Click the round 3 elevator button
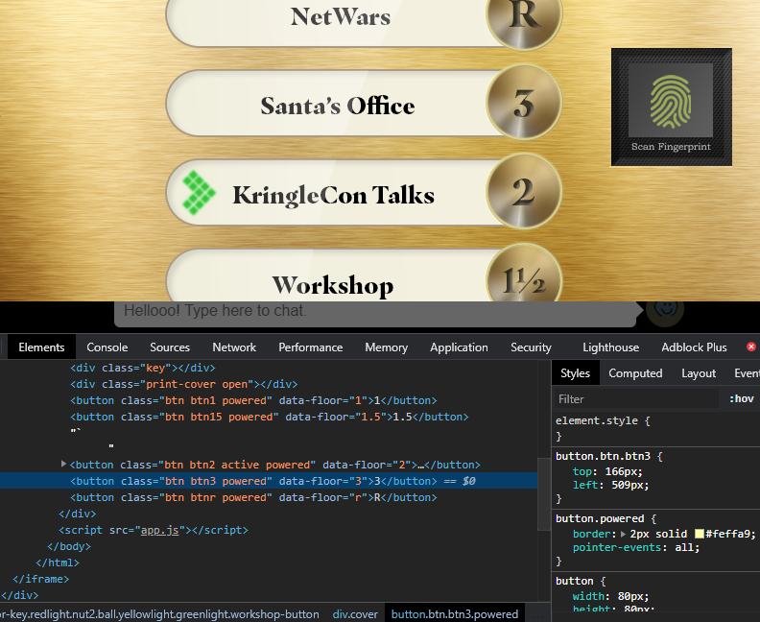Screen dimensions: 760x622 [x=524, y=104]
